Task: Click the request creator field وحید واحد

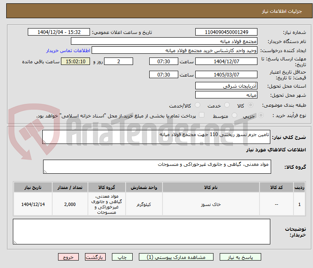Action: pos(175,50)
